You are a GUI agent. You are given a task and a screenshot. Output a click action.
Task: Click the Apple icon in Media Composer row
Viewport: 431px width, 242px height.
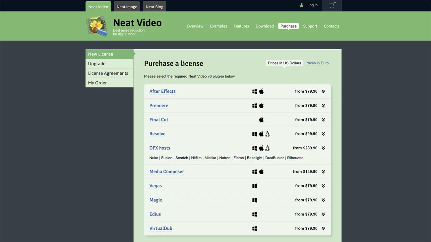261,171
